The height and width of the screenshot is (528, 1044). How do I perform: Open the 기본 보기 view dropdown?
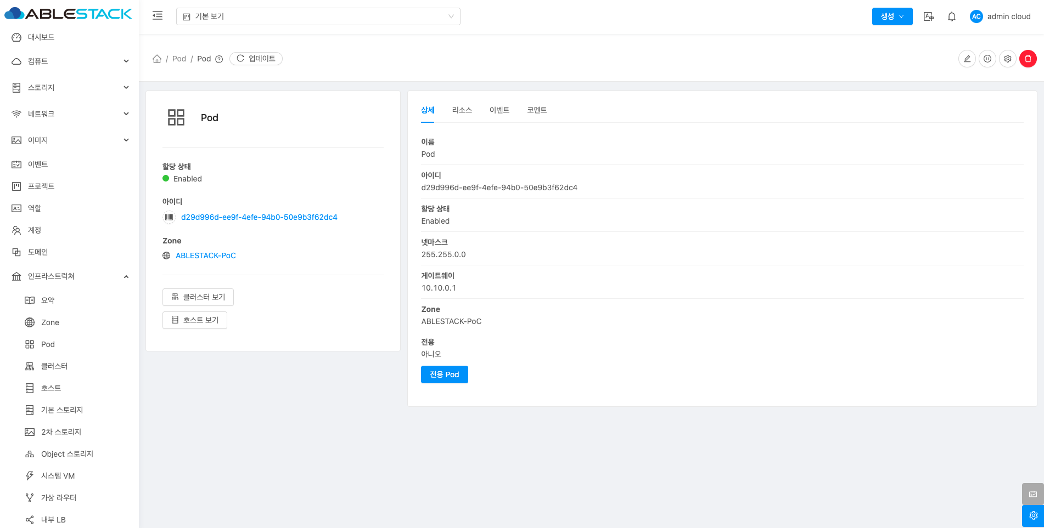(x=318, y=16)
